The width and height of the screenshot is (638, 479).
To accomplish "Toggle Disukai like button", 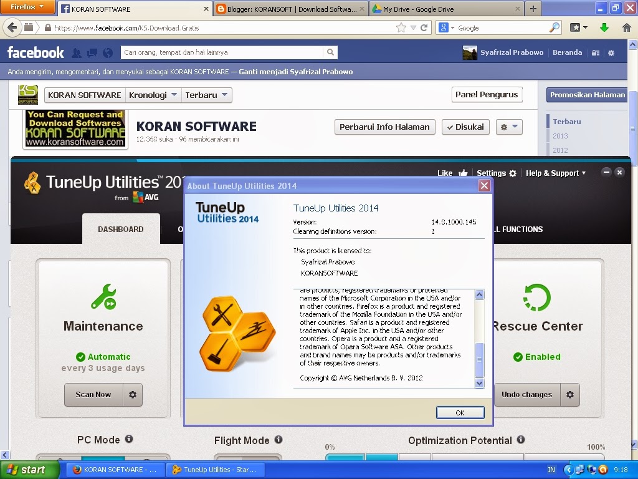I will [465, 127].
